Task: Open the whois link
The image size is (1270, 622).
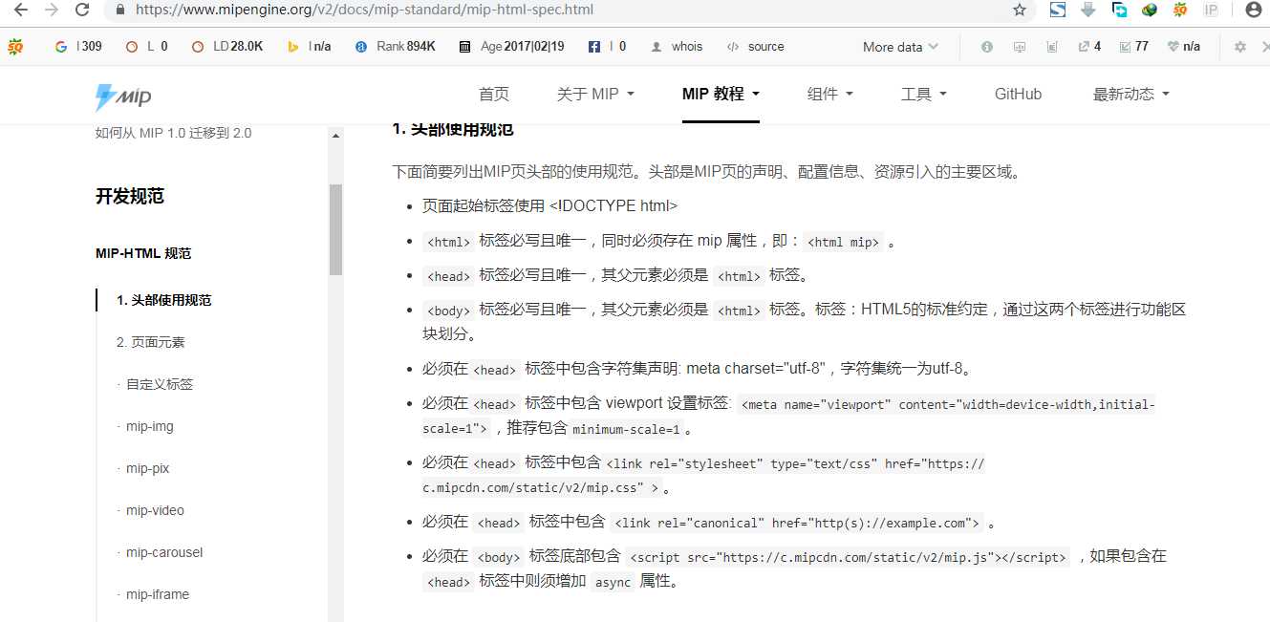Action: point(676,46)
